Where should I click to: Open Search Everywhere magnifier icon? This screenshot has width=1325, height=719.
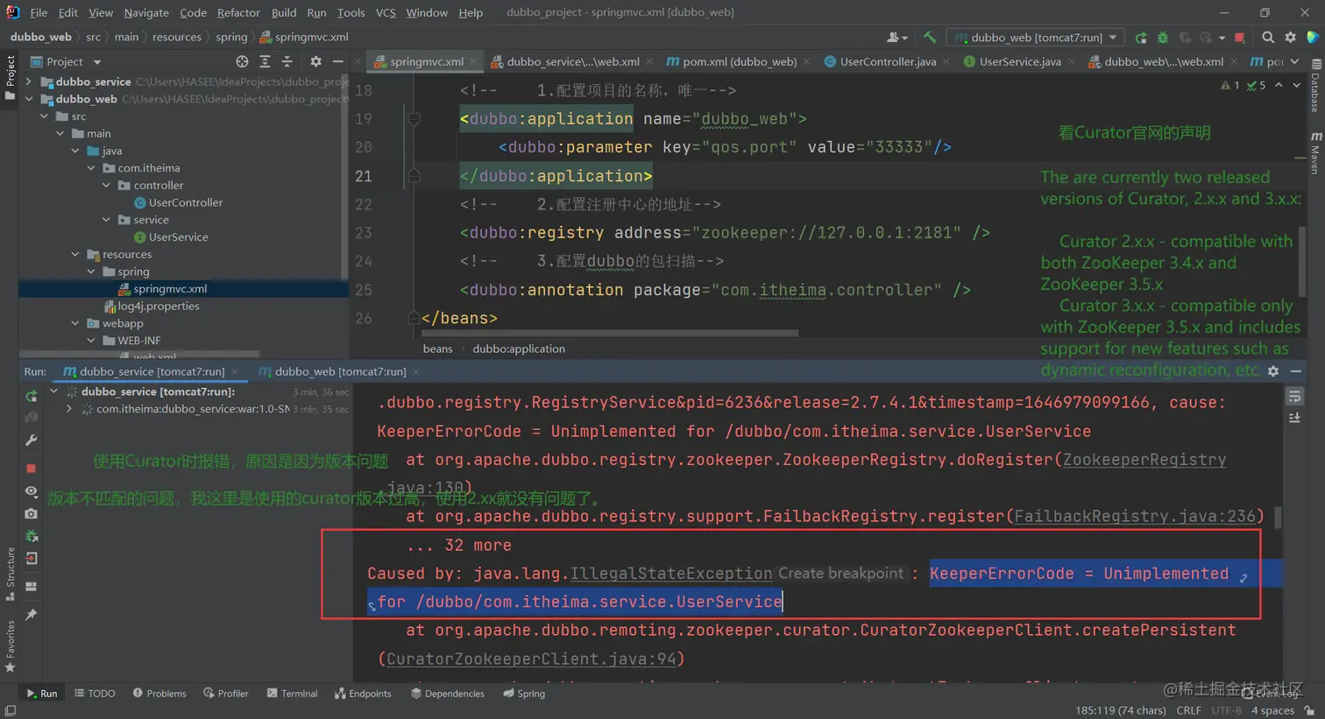coord(1268,38)
